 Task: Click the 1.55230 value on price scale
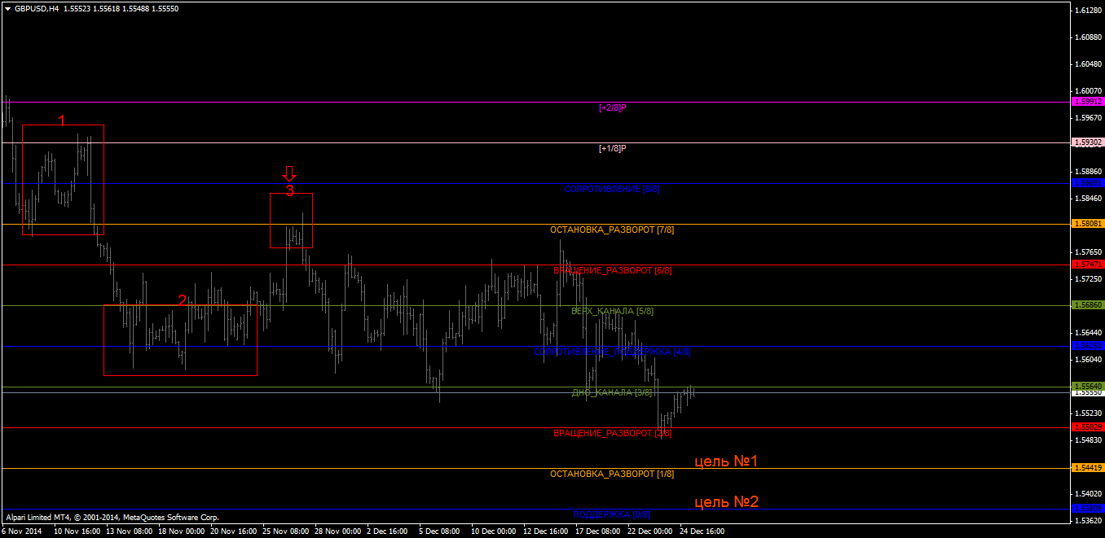tap(1089, 413)
